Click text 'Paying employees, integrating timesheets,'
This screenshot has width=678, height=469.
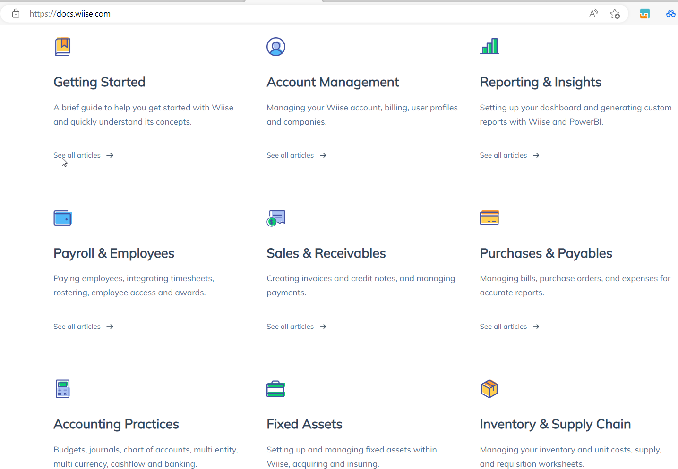tap(134, 278)
